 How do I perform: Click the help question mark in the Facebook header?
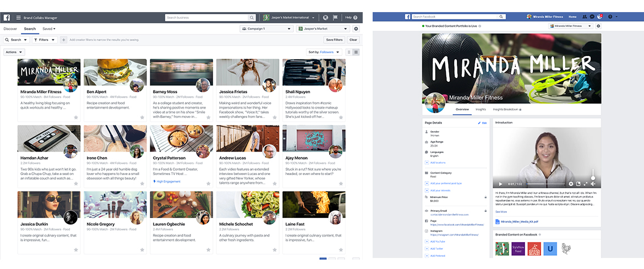coord(610,17)
